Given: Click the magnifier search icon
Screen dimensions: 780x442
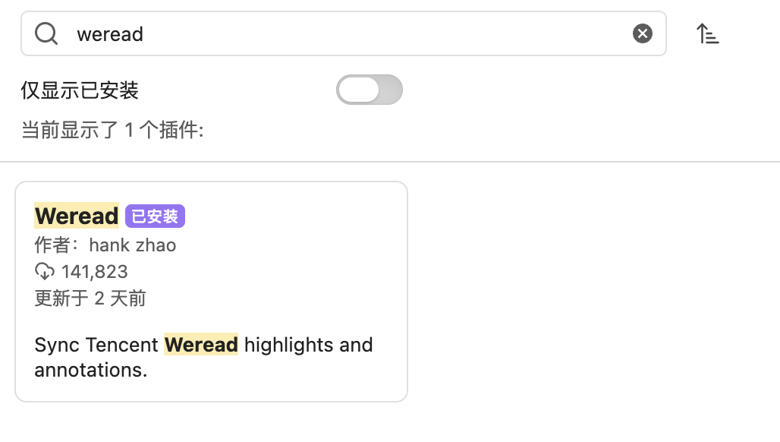Looking at the screenshot, I should tap(46, 33).
